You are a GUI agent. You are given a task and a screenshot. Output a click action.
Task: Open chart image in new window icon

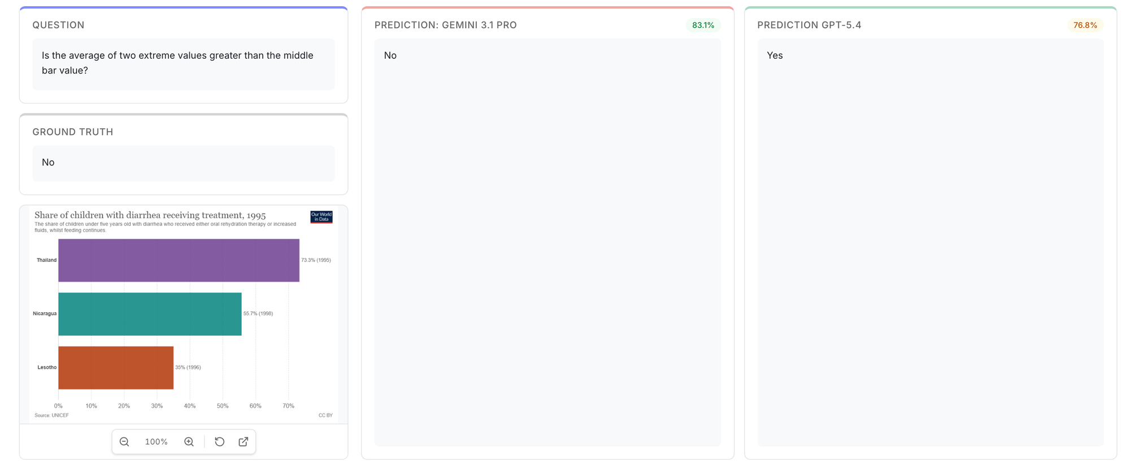coord(244,442)
